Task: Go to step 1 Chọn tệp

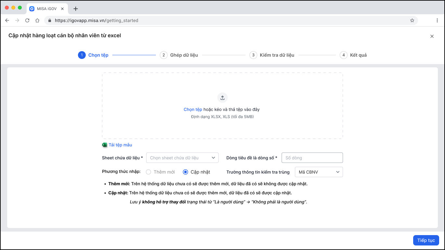Action: pos(93,55)
